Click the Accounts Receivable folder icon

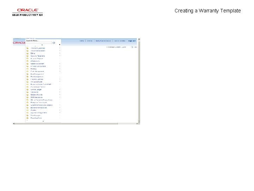tap(28, 56)
